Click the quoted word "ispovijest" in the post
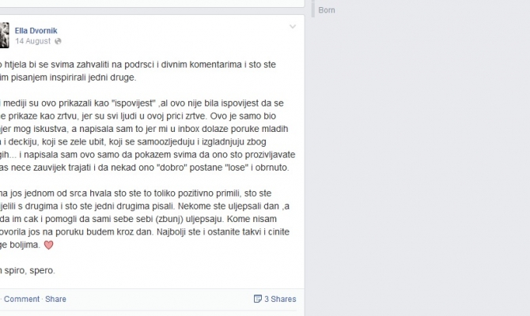 tap(133, 103)
